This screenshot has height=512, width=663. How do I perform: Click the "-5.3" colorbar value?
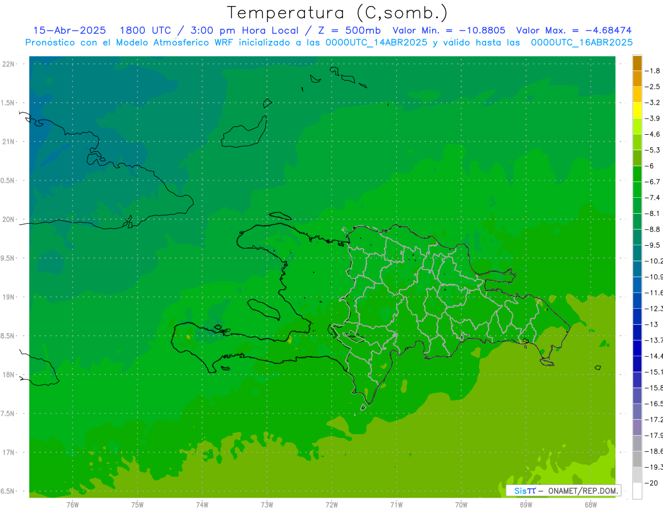pyautogui.click(x=653, y=150)
